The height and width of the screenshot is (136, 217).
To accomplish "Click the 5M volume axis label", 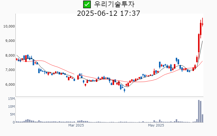I will (12, 114).
